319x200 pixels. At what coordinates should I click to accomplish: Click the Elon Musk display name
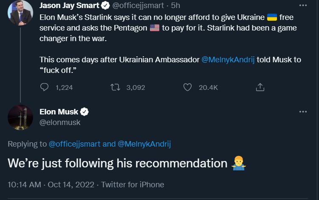[59, 112]
